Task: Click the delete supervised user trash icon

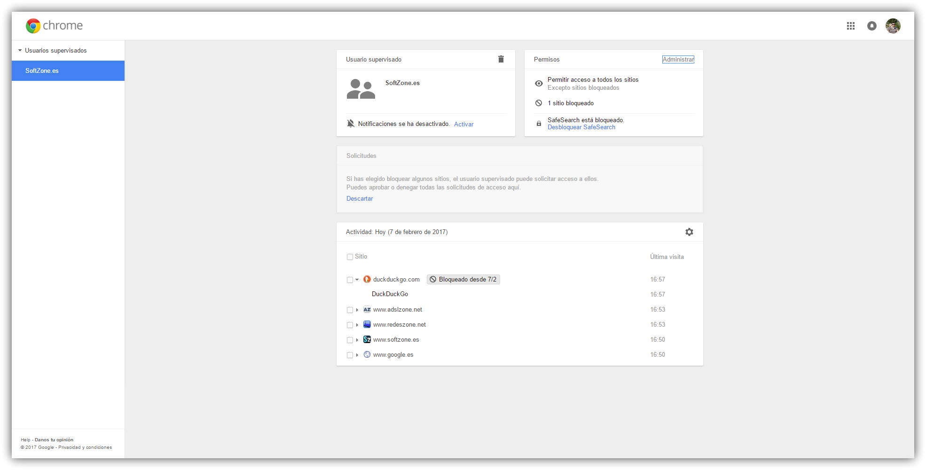Action: pos(501,59)
